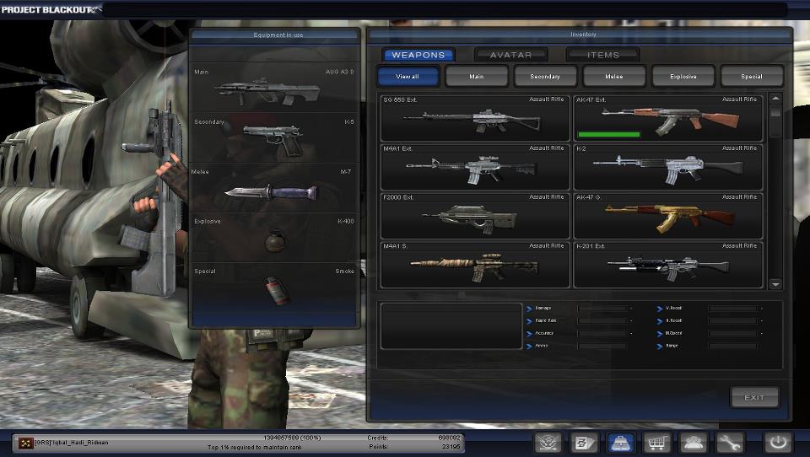Open the community people icon
810x457 pixels.
pyautogui.click(x=693, y=443)
